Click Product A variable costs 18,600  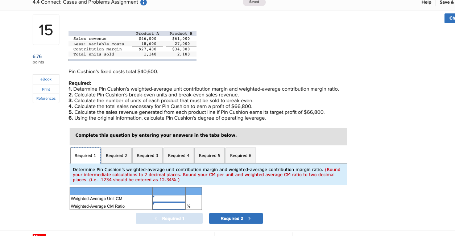149,44
